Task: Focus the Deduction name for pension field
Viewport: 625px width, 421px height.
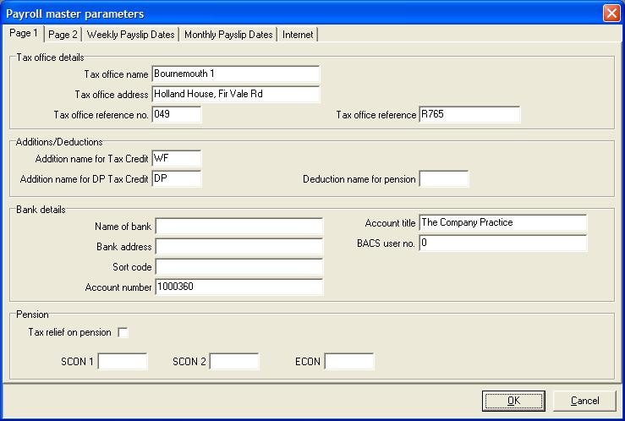Action: 444,179
